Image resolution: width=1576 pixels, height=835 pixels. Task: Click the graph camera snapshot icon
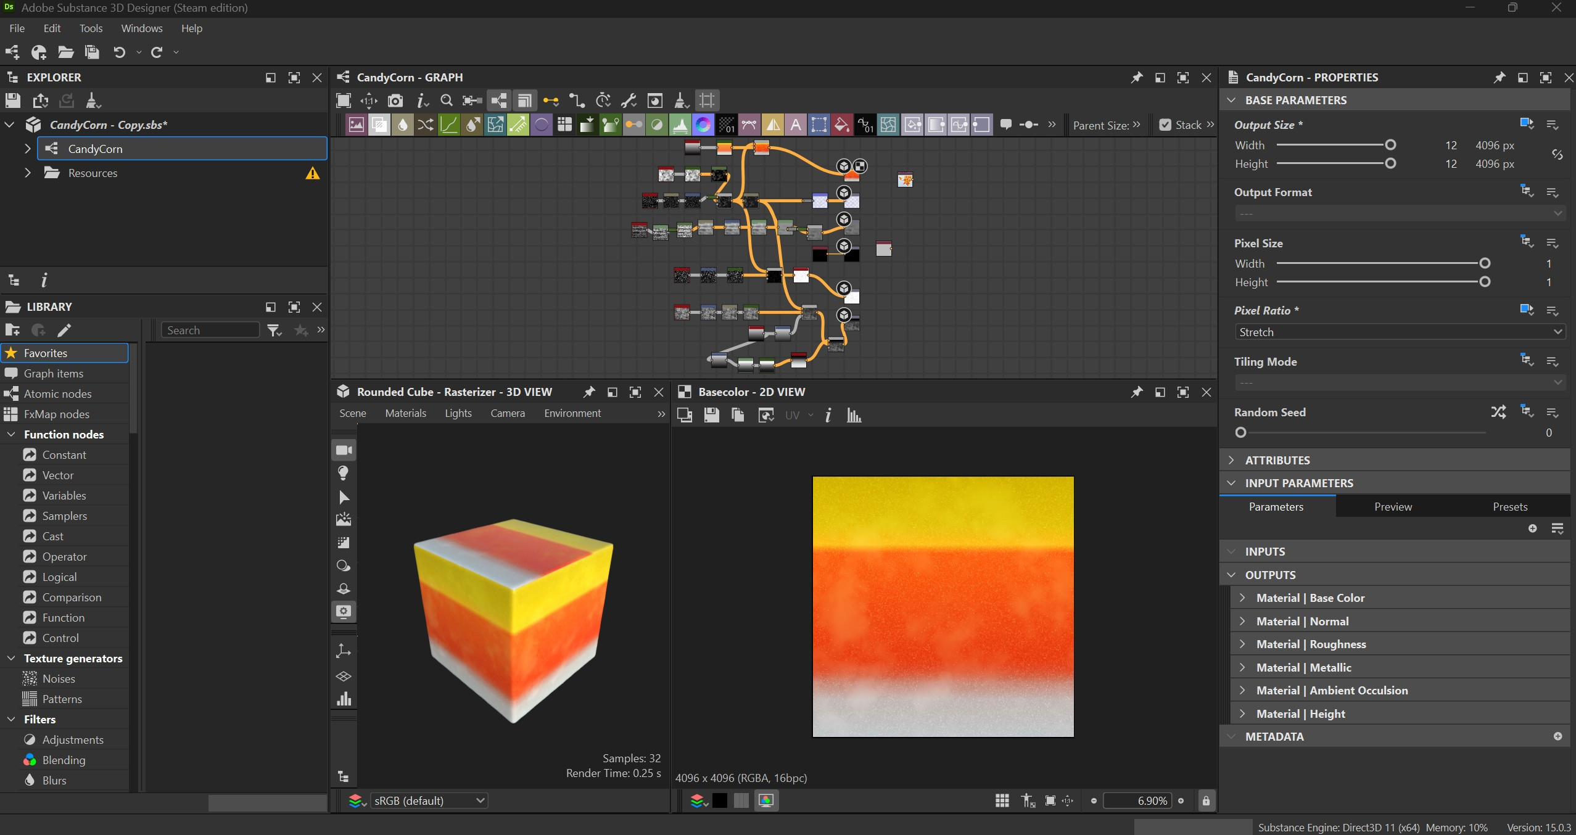[x=395, y=101]
